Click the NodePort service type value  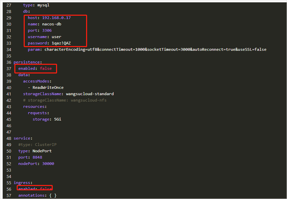click(x=42, y=151)
